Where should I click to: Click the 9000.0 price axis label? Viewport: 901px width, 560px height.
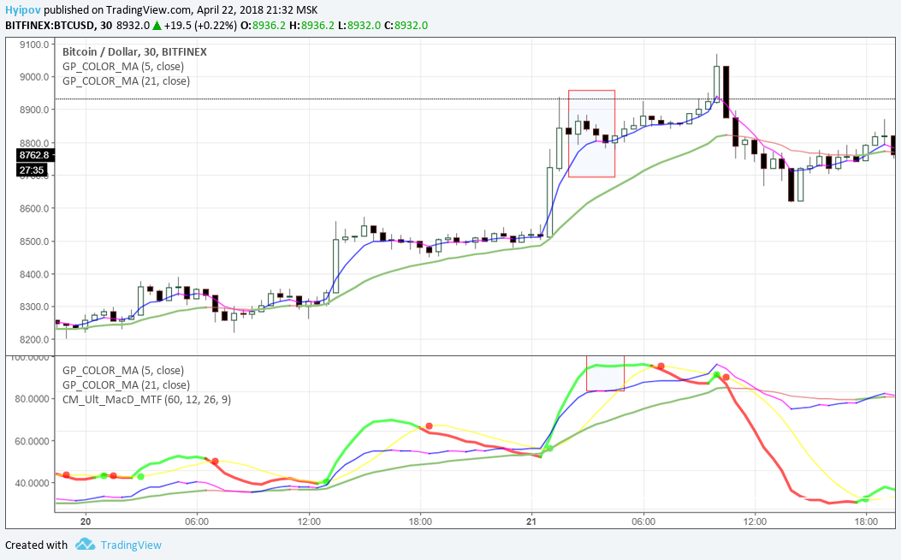click(x=33, y=77)
